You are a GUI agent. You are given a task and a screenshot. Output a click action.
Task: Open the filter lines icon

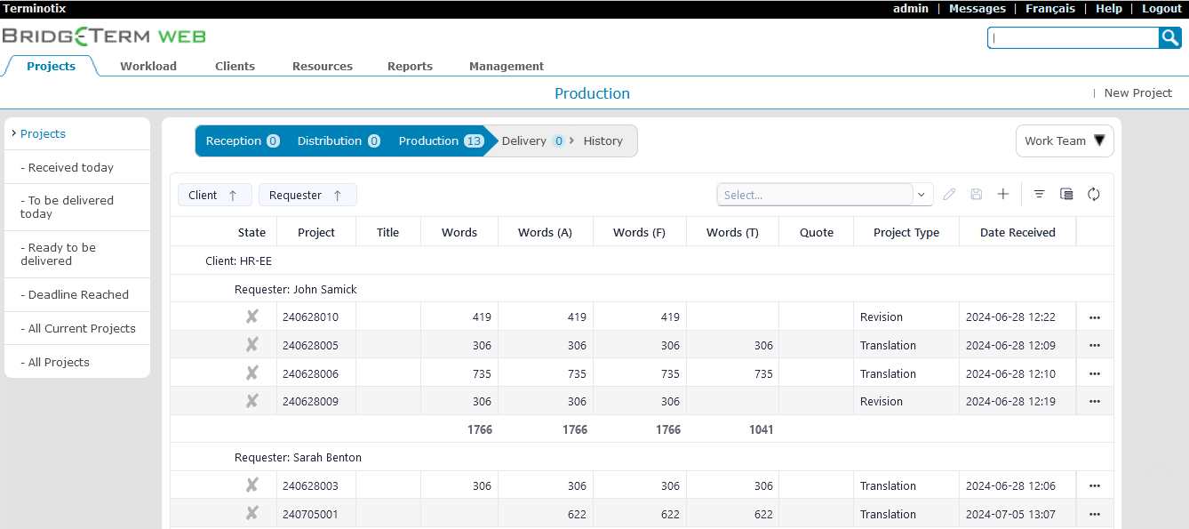(1039, 194)
